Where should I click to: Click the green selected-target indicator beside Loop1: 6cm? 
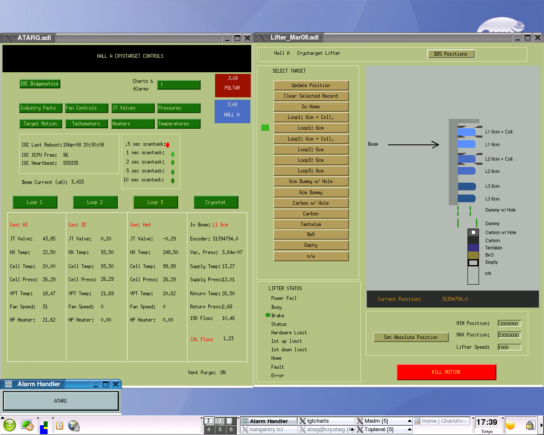pos(265,127)
